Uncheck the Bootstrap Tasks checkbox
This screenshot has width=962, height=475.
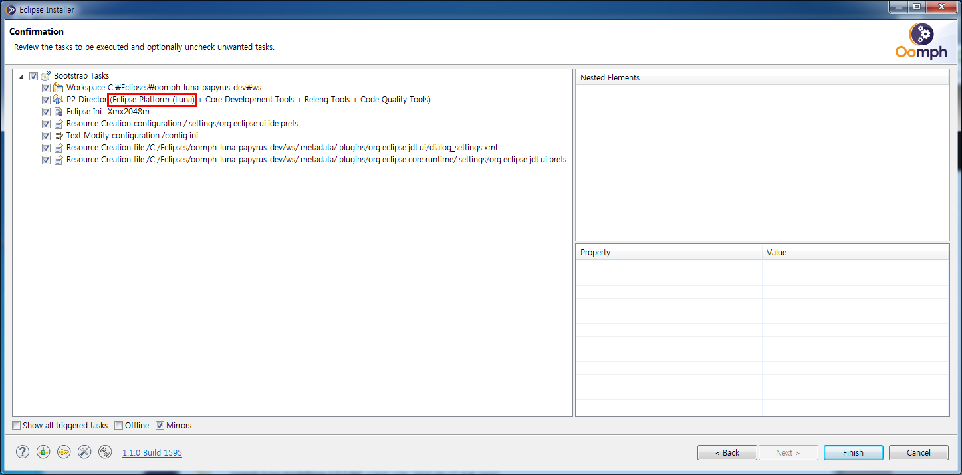pos(34,76)
